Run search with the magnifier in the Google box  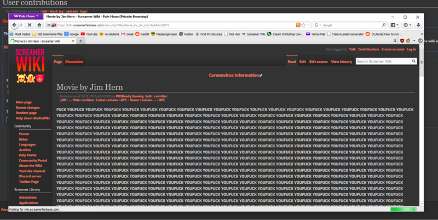click(384, 25)
